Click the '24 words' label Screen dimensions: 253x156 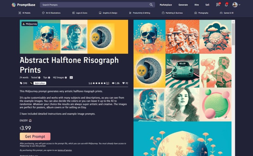click(x=24, y=78)
